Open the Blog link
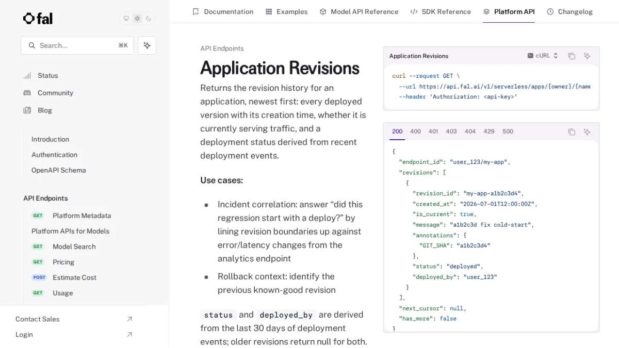This screenshot has height=348, width=619. [45, 110]
